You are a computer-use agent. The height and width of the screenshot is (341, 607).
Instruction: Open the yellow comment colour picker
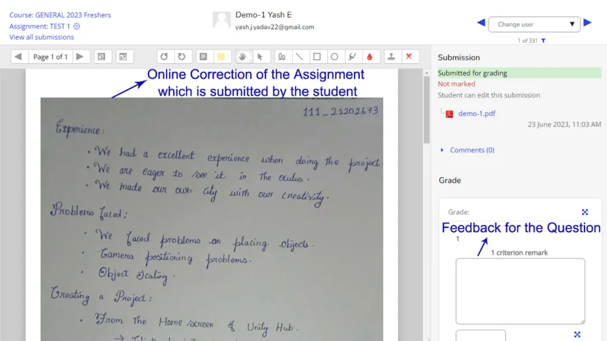click(221, 57)
